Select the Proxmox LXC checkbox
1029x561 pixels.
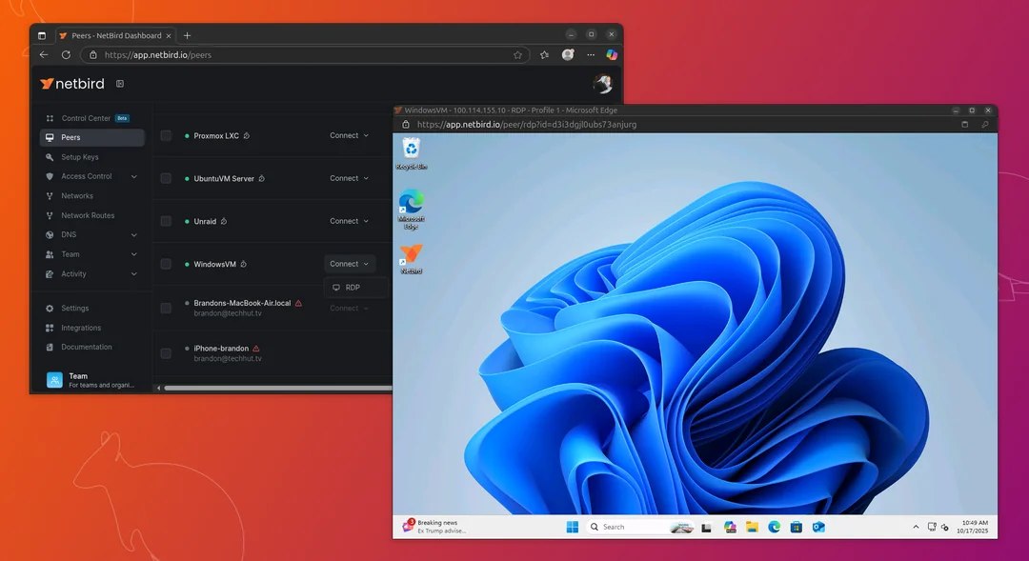[167, 135]
